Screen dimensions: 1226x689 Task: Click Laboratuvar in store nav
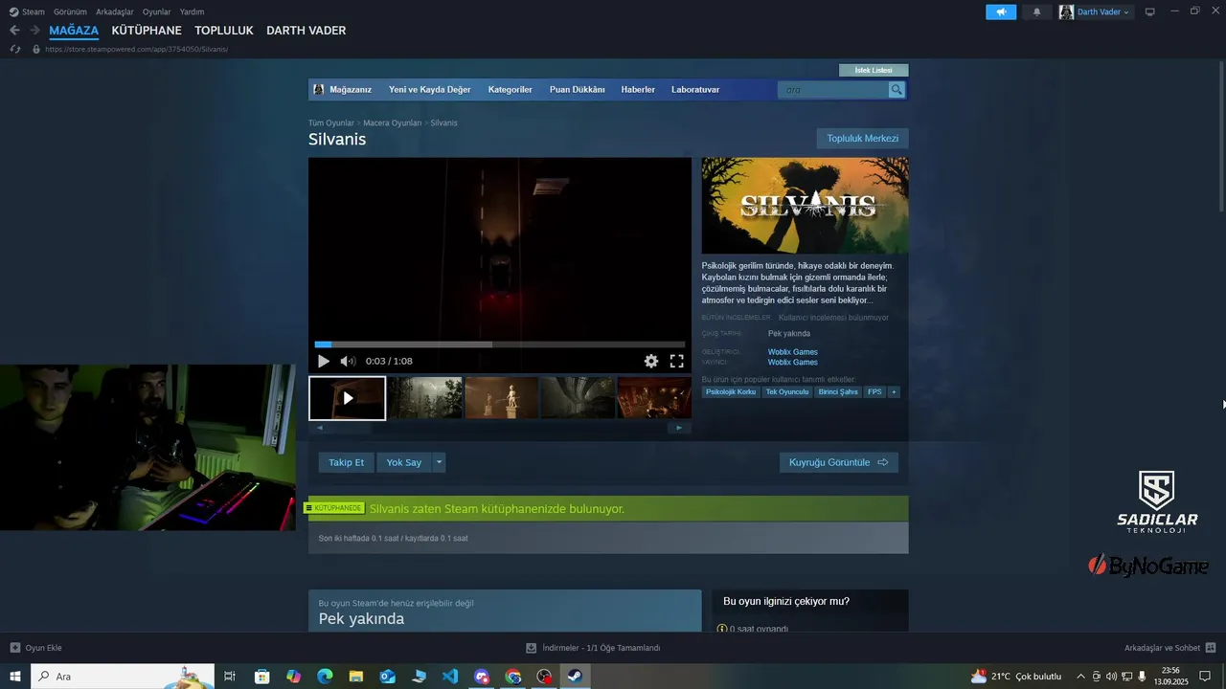pyautogui.click(x=695, y=90)
